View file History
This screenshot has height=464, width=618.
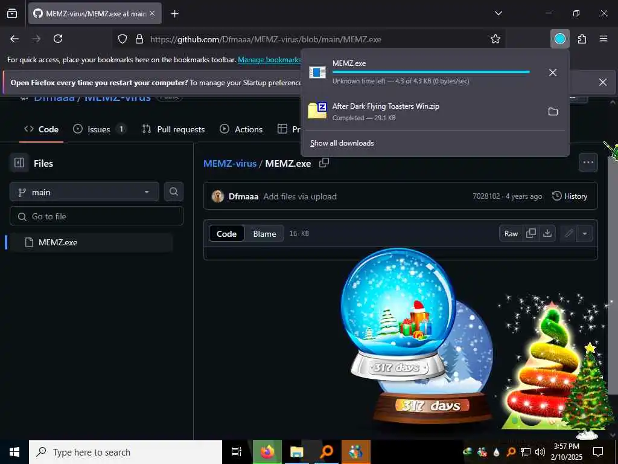[x=570, y=196]
